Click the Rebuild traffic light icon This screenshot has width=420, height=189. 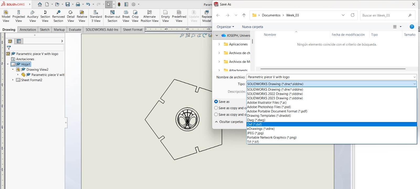[119, 4]
